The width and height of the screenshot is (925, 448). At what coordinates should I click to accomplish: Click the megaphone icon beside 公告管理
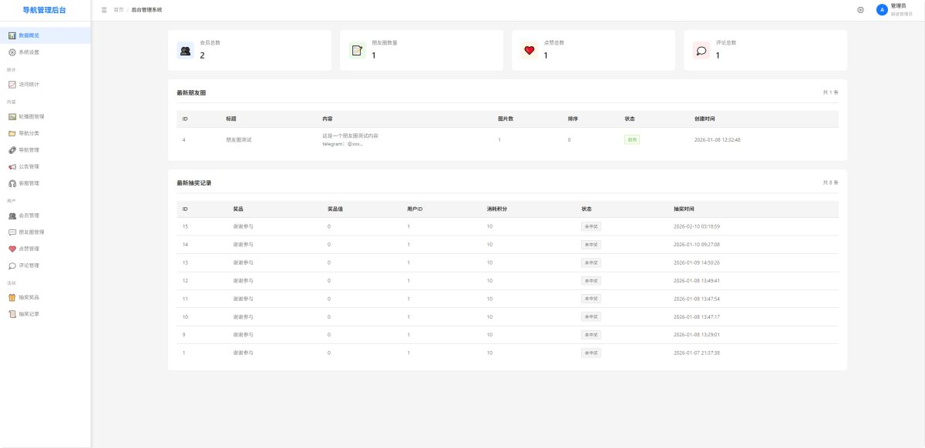pos(12,167)
